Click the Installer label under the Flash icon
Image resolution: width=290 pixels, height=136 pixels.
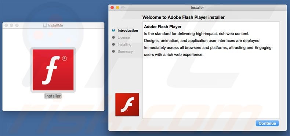click(x=53, y=96)
